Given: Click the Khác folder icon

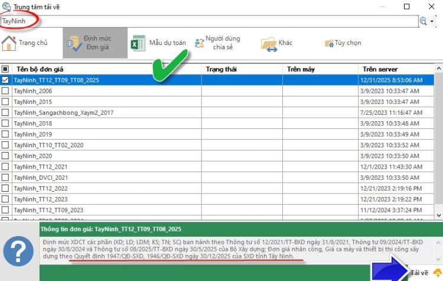Looking at the screenshot, I should pos(269,44).
